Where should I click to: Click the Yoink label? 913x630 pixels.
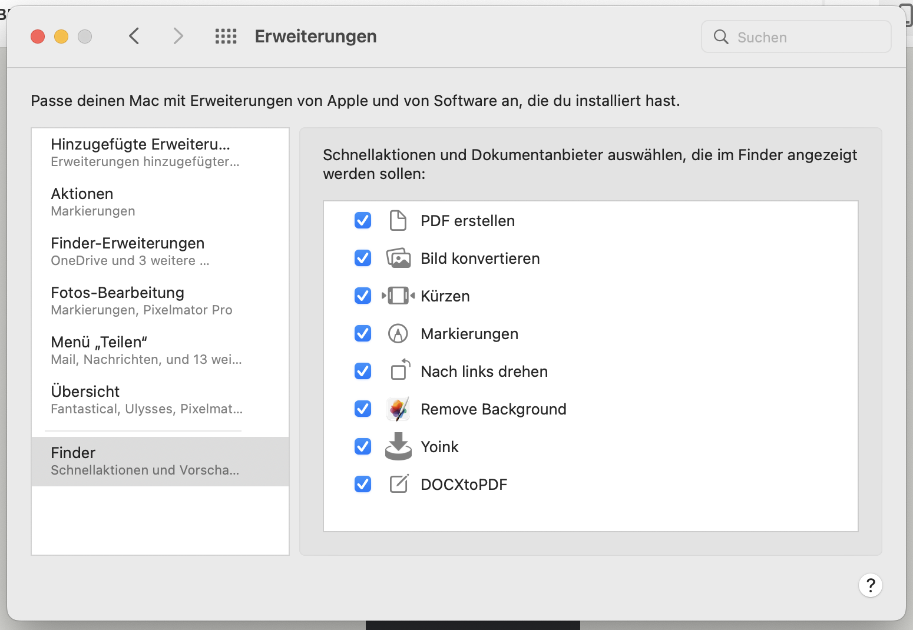point(439,447)
